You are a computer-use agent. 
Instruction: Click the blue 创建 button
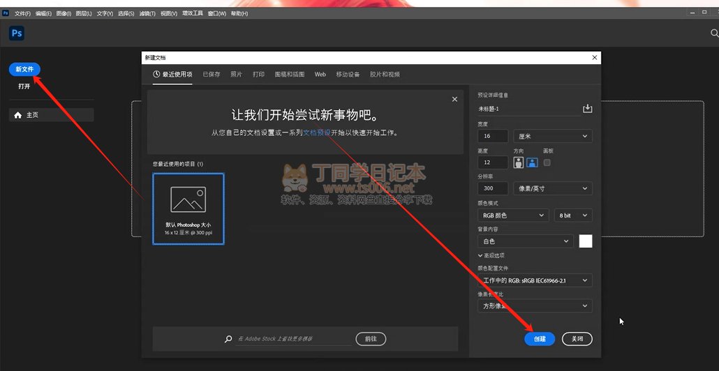click(x=540, y=339)
